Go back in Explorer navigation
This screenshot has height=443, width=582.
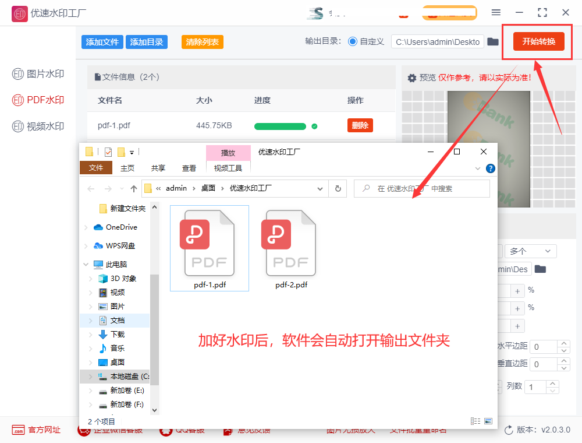(91, 189)
